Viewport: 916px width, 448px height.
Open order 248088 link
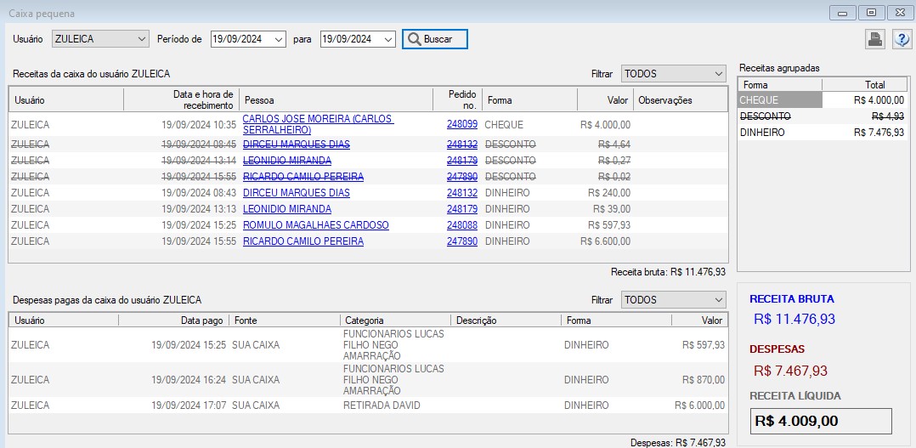(x=462, y=225)
